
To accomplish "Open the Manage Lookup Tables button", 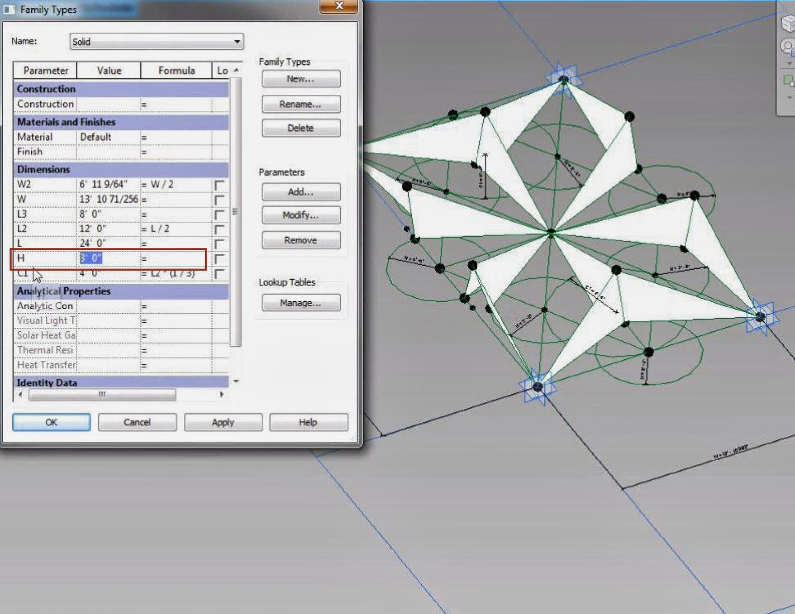I will click(300, 302).
